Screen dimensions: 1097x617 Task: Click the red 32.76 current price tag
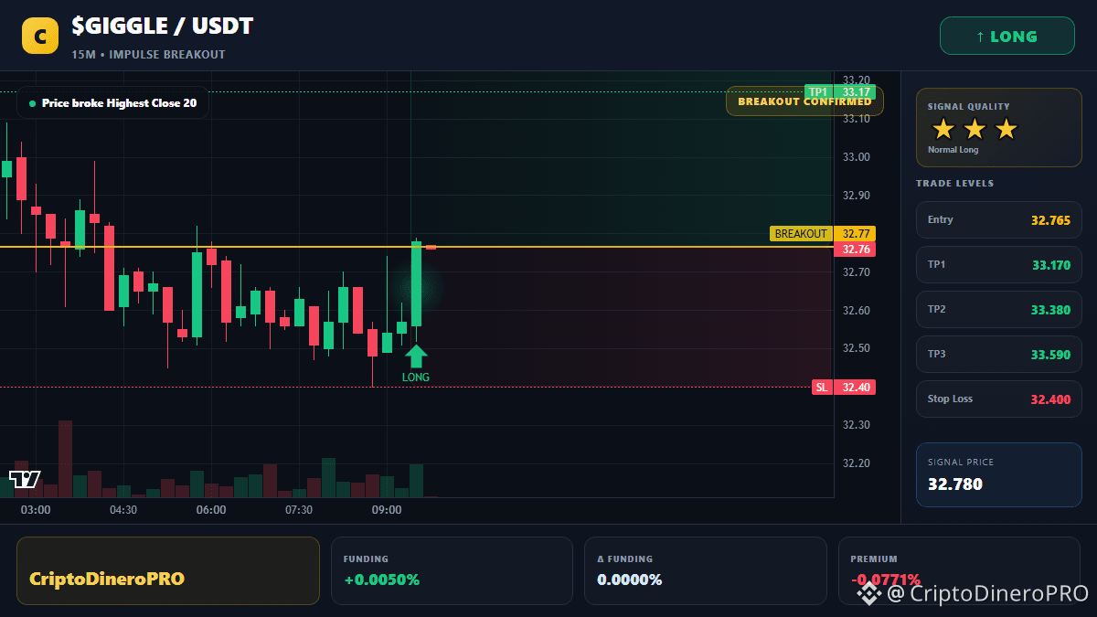click(x=855, y=250)
